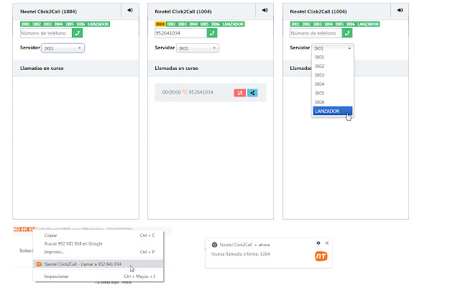This screenshot has width=460, height=288.
Task: Click the login arrow icon in the middle panel with the active call
Action: pos(264,10)
